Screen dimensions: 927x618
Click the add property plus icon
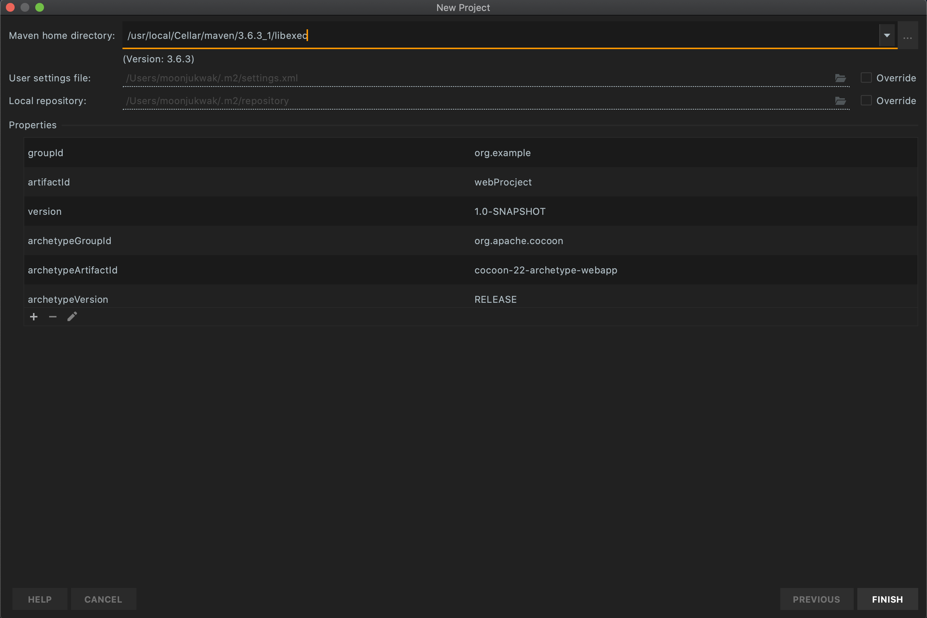(34, 317)
